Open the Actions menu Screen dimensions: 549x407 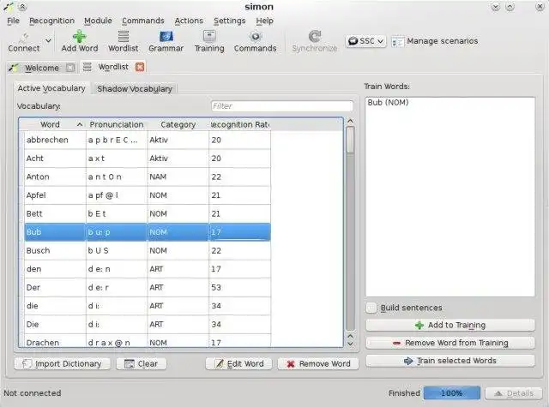click(x=189, y=21)
